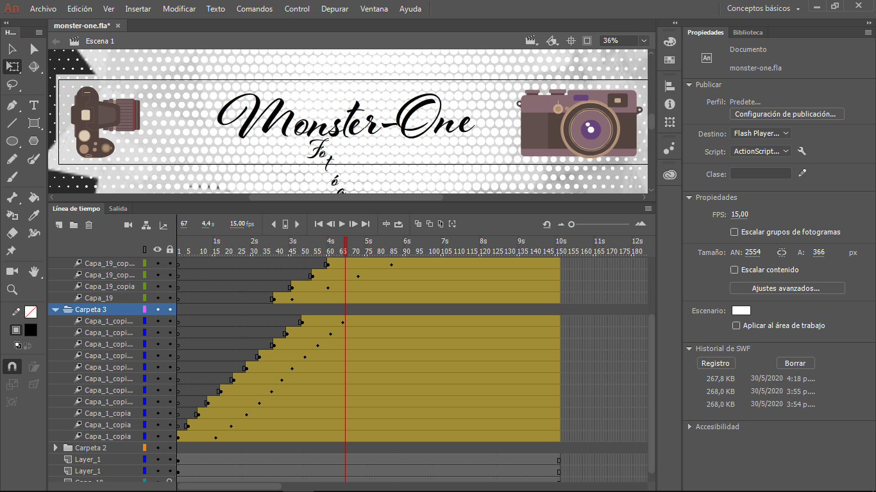Select the Paint Bucket tool
The width and height of the screenshot is (876, 492).
coord(34,197)
